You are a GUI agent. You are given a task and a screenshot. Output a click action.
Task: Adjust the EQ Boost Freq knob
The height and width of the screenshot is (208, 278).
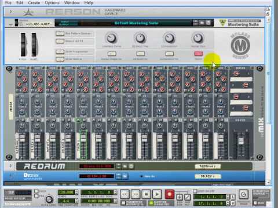(x=140, y=38)
